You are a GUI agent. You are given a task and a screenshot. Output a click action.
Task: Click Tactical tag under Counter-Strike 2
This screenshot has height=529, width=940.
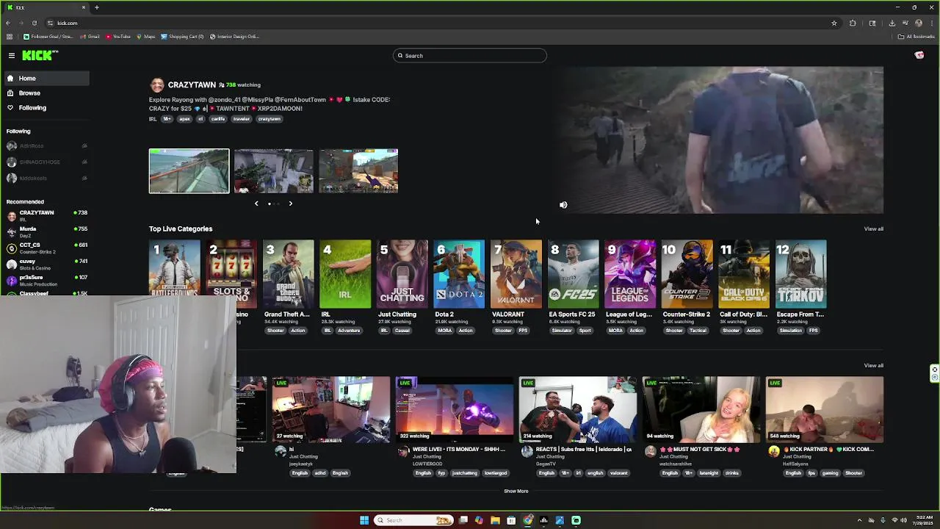coord(698,331)
